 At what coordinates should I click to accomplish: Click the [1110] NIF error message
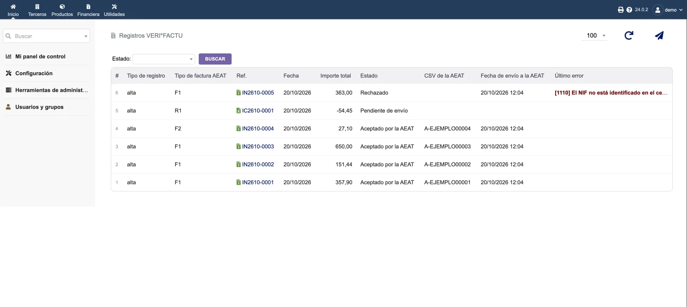(x=611, y=93)
